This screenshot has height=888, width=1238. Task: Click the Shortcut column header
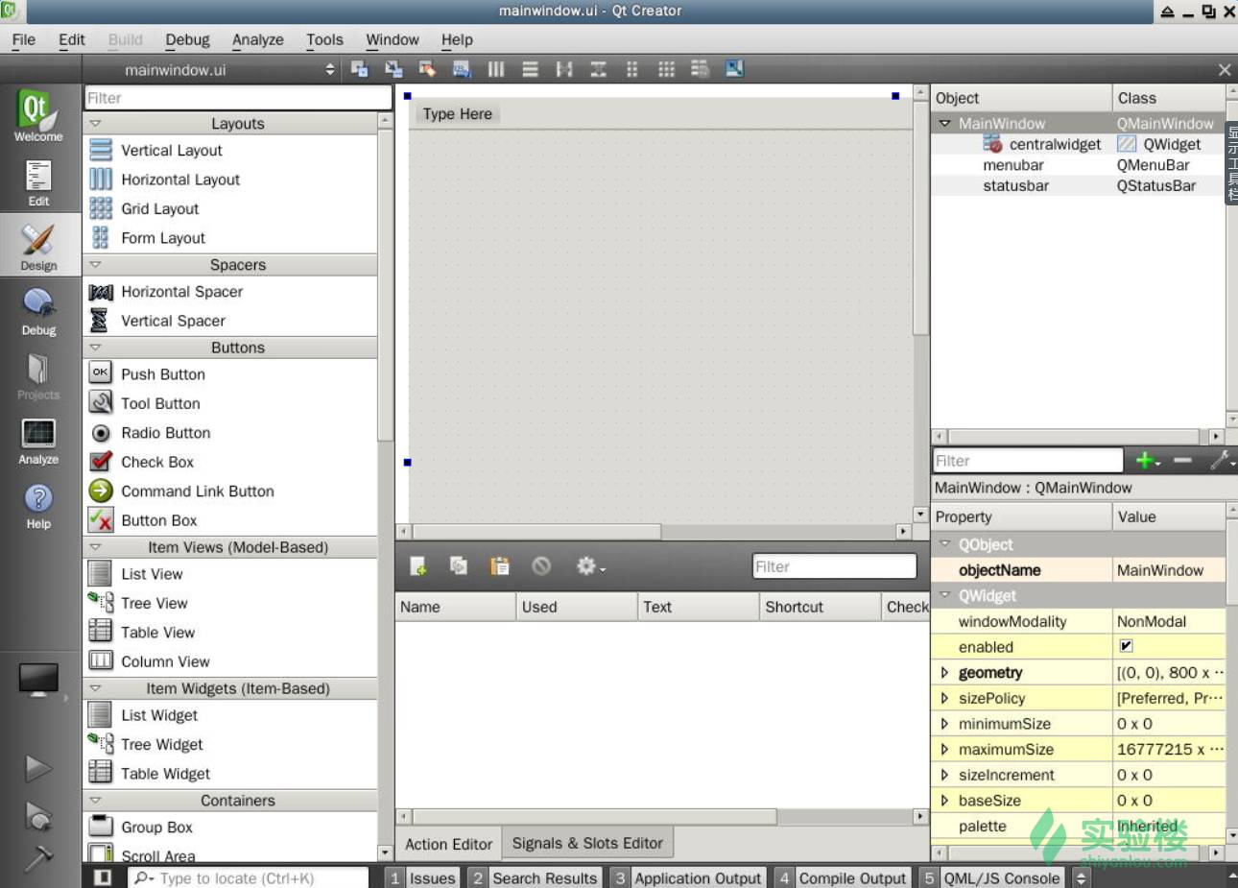(820, 607)
